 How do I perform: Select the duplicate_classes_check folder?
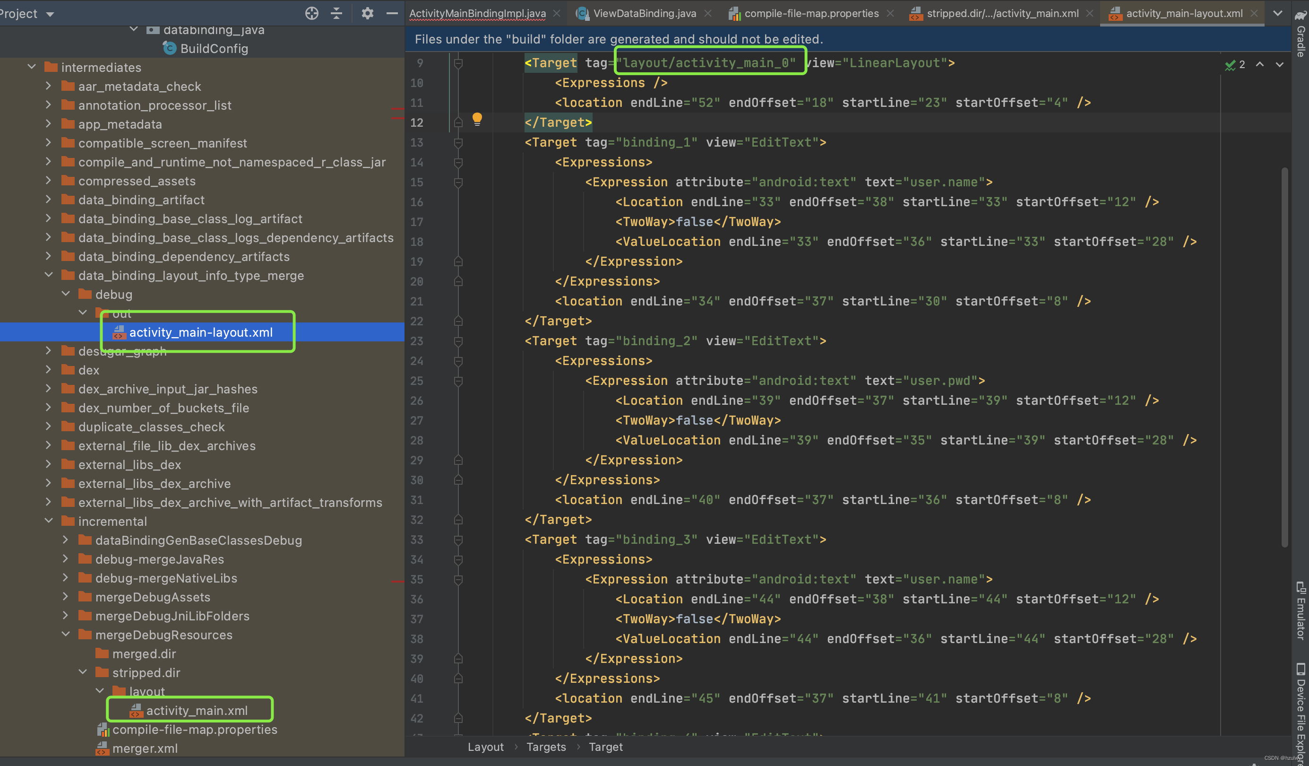click(152, 427)
